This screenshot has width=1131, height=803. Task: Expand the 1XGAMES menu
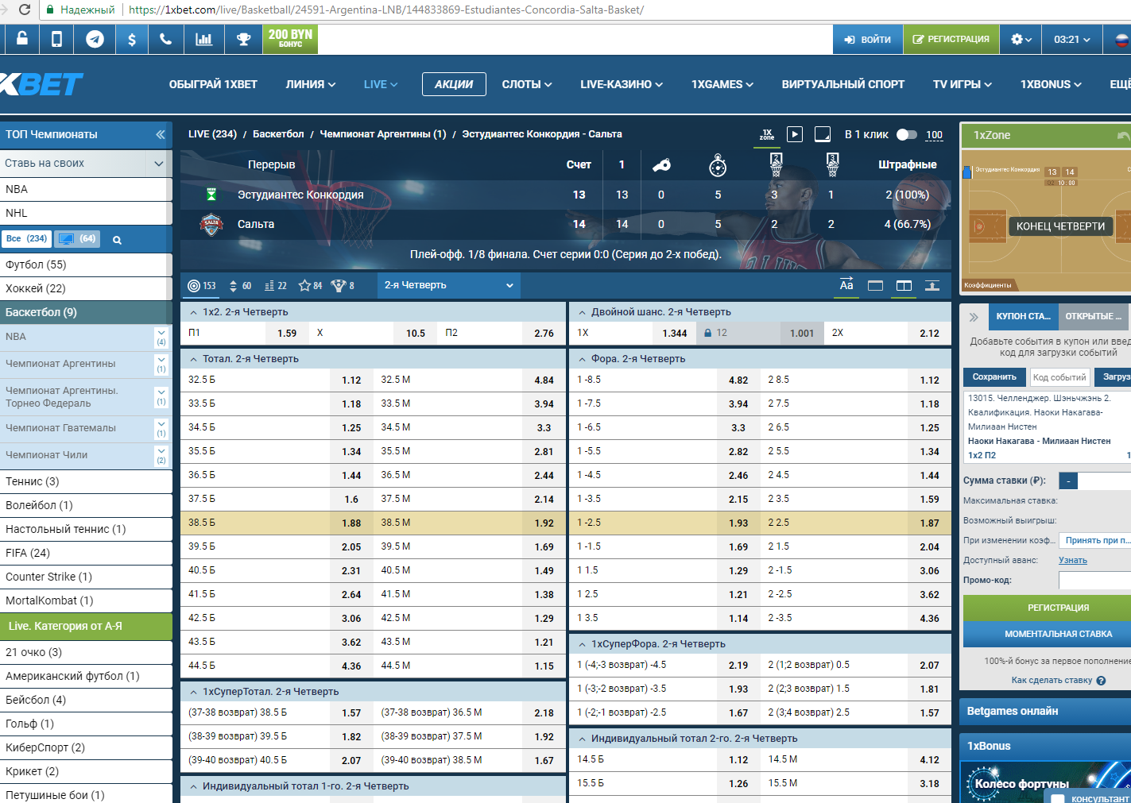pyautogui.click(x=722, y=84)
